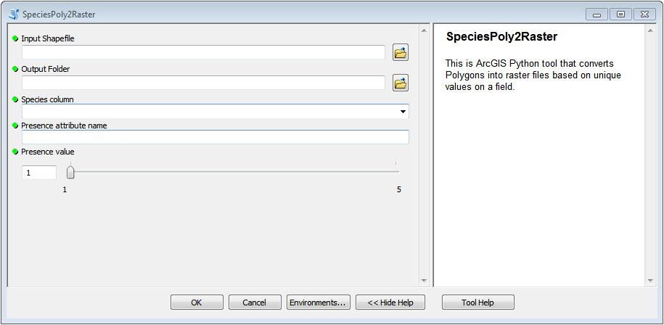
Task: Cancel the tool dialog
Action: tap(255, 303)
